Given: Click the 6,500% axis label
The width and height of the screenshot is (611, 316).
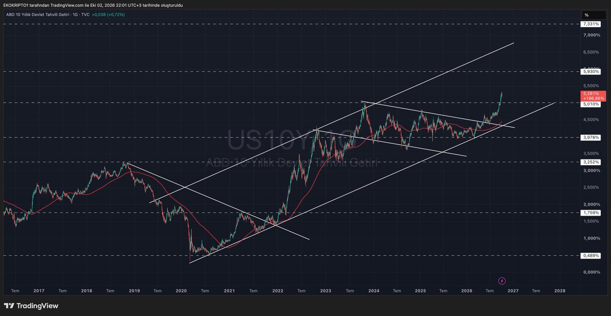Looking at the screenshot, I should pos(592,52).
